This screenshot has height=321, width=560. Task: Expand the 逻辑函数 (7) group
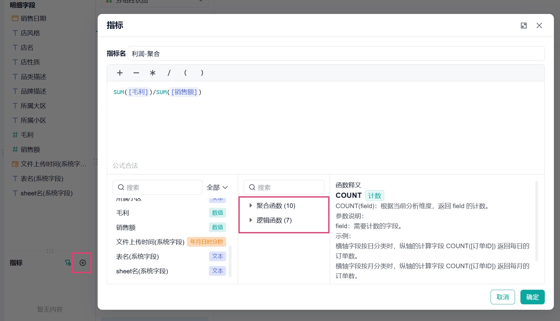pyautogui.click(x=251, y=220)
